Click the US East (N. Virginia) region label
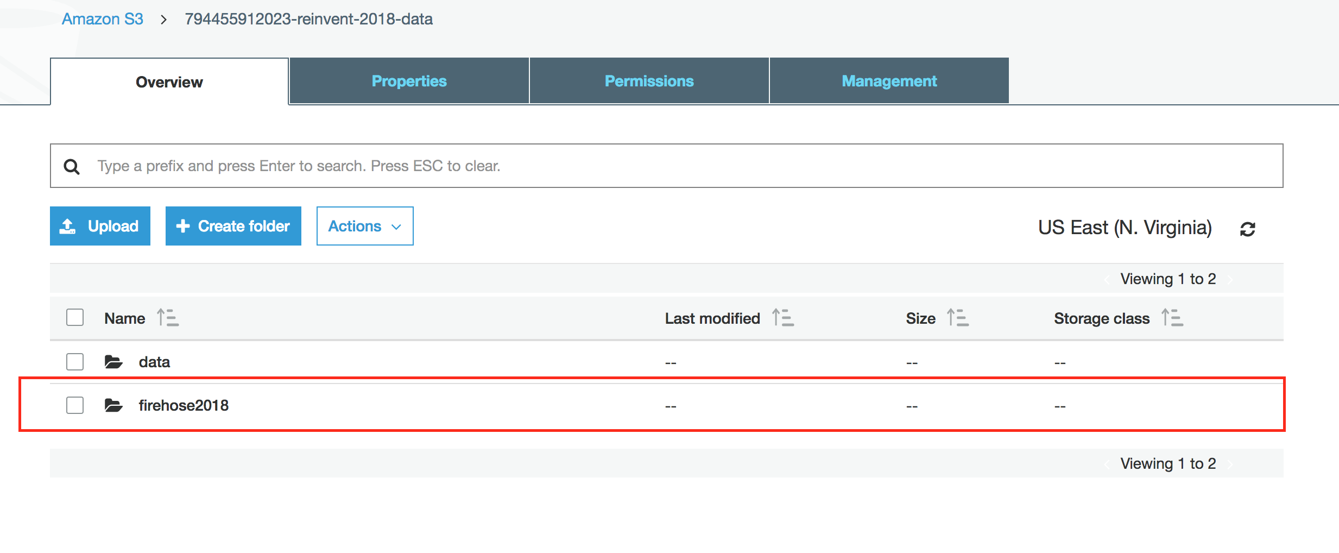 point(1125,227)
